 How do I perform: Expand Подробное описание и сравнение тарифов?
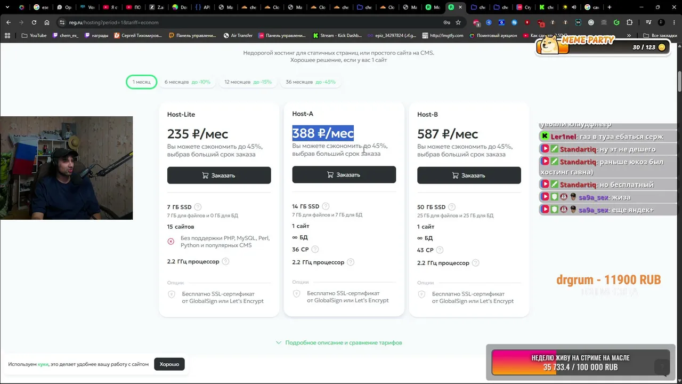[339, 342]
